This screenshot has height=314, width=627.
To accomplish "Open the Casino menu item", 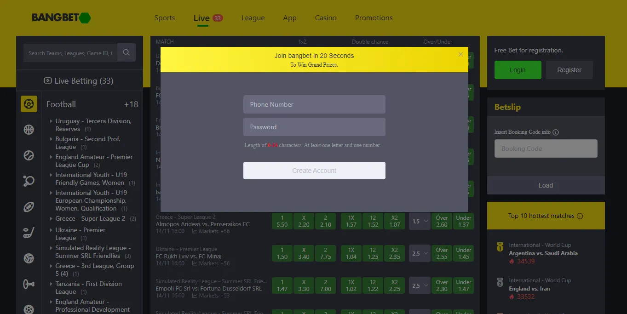I will click(326, 18).
